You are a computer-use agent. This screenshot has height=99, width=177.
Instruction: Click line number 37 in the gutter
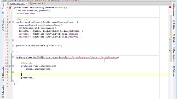coord(7,86)
